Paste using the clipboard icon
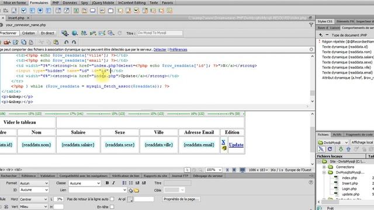 (56, 42)
